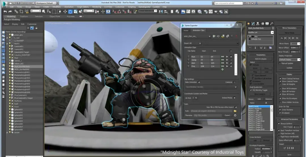The height and width of the screenshot is (157, 306).
Task: Toggle Show Colored Vertices checkbox
Action: 280,79
